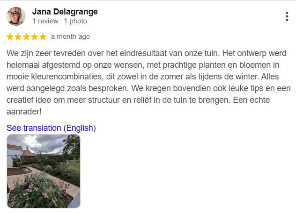Screen dimensions: 296x213
Task: Open the three-dot more options menu
Action: coord(287,16)
